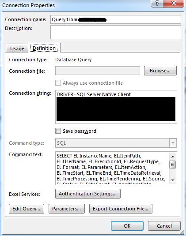Open Authentication Settings...
186x236 pixels.
[x=88, y=194]
